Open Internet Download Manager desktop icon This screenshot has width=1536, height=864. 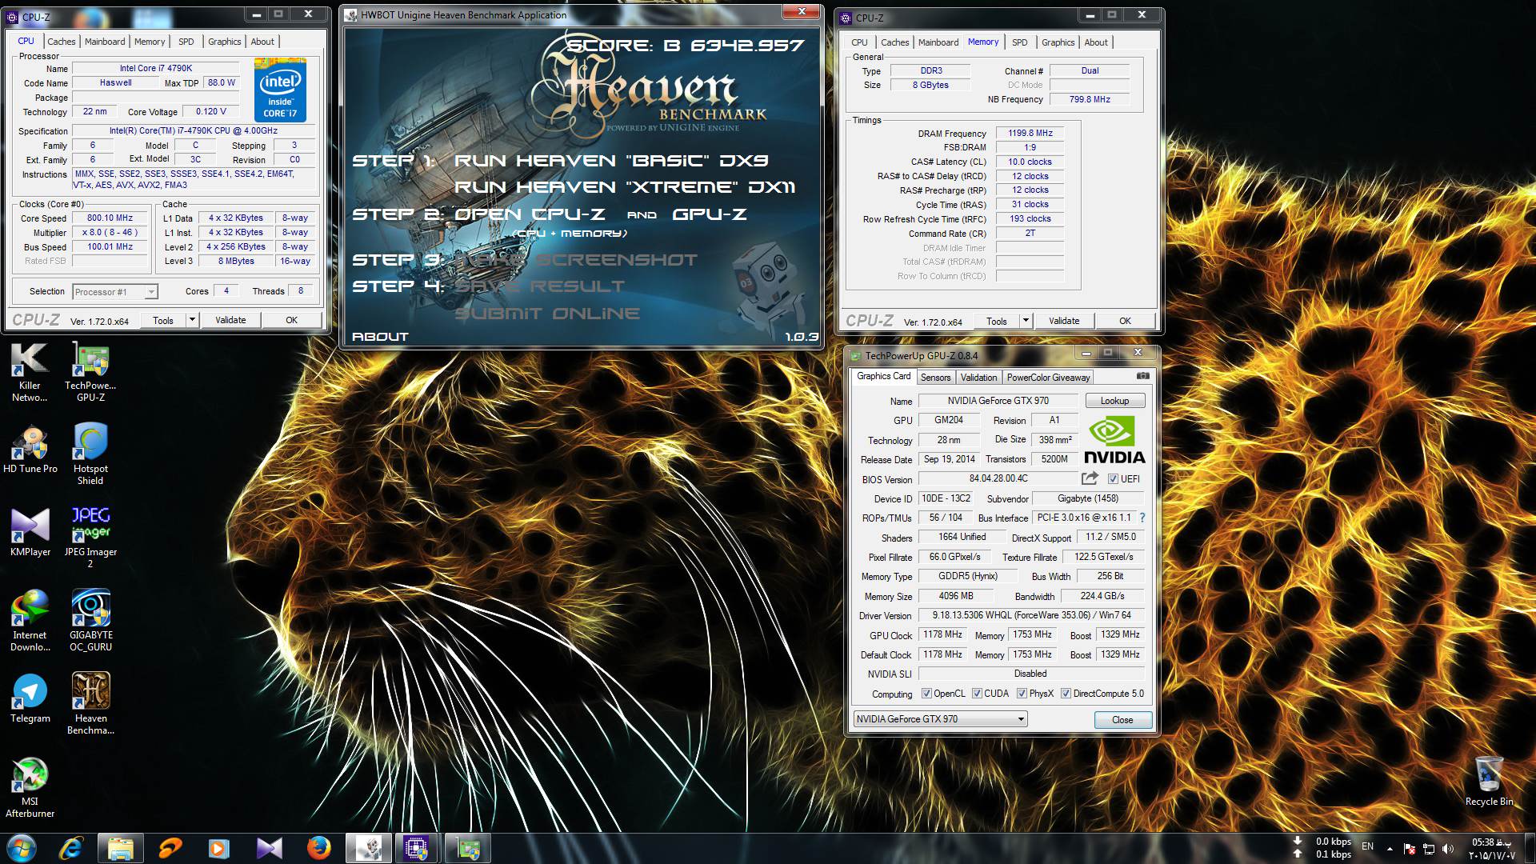tap(30, 621)
